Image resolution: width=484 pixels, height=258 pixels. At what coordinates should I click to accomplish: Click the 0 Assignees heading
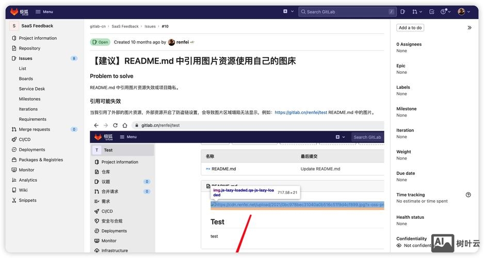[409, 44]
